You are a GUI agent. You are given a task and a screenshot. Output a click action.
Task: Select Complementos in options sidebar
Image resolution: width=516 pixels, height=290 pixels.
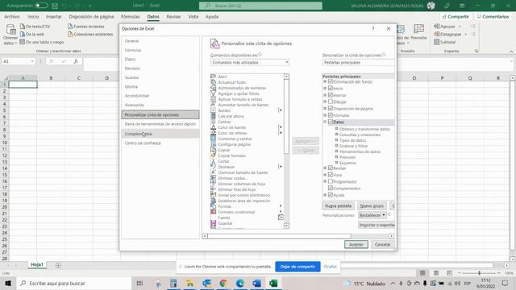click(160, 134)
